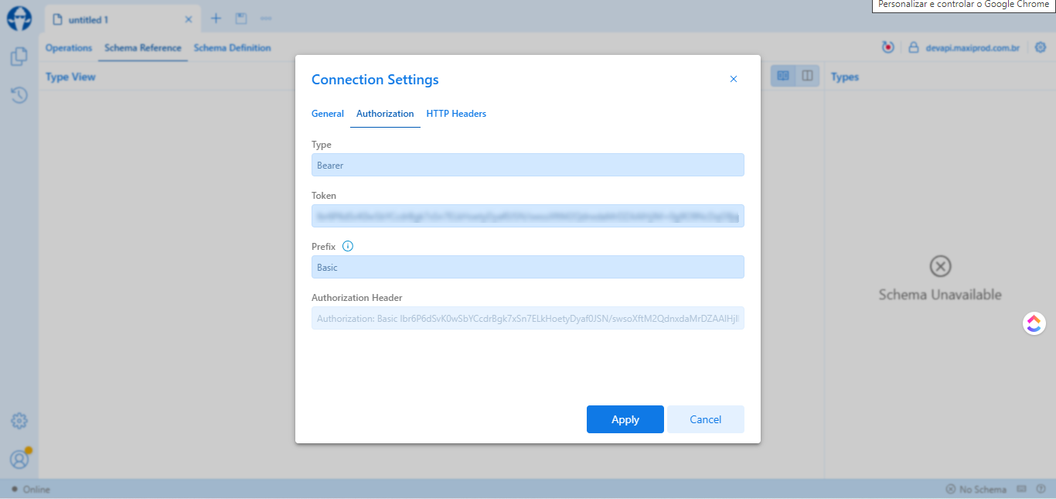
Task: Click the user account avatar icon
Action: click(19, 459)
